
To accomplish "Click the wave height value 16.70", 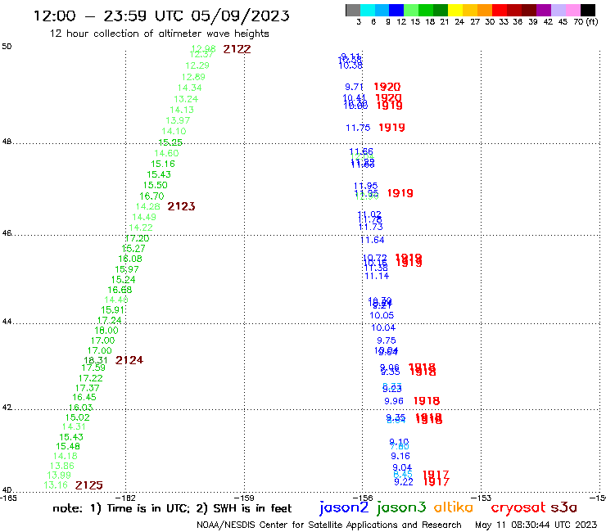I will tap(151, 196).
